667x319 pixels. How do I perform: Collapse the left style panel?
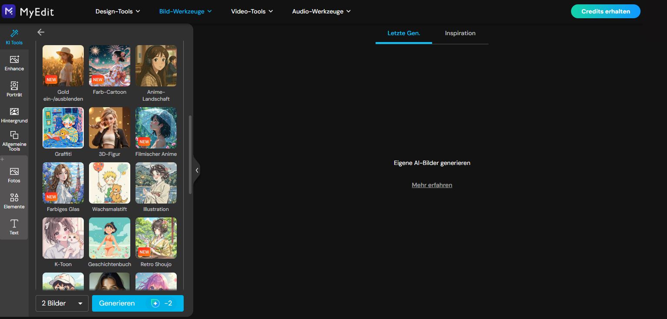point(197,170)
